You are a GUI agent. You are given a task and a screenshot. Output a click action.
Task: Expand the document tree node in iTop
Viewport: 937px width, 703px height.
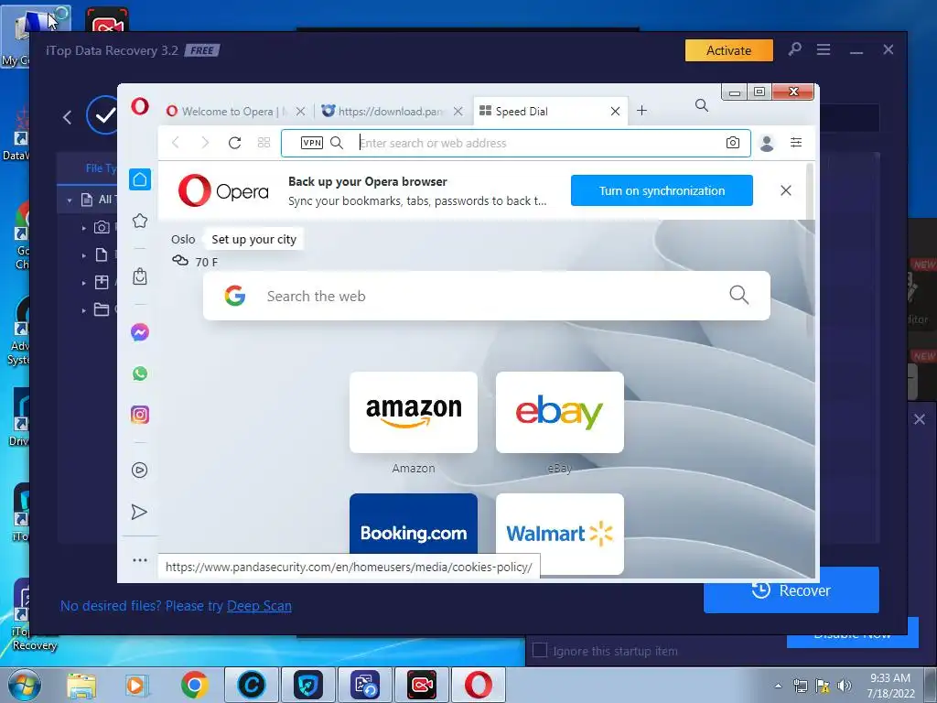point(83,255)
